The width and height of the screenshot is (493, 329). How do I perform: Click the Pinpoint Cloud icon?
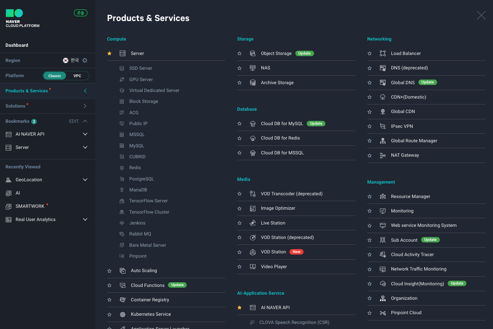pyautogui.click(x=383, y=313)
